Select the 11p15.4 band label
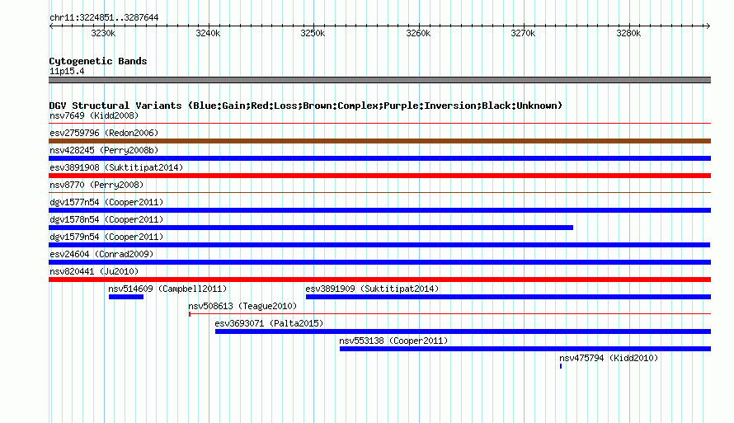Image resolution: width=734 pixels, height=423 pixels. tap(67, 71)
